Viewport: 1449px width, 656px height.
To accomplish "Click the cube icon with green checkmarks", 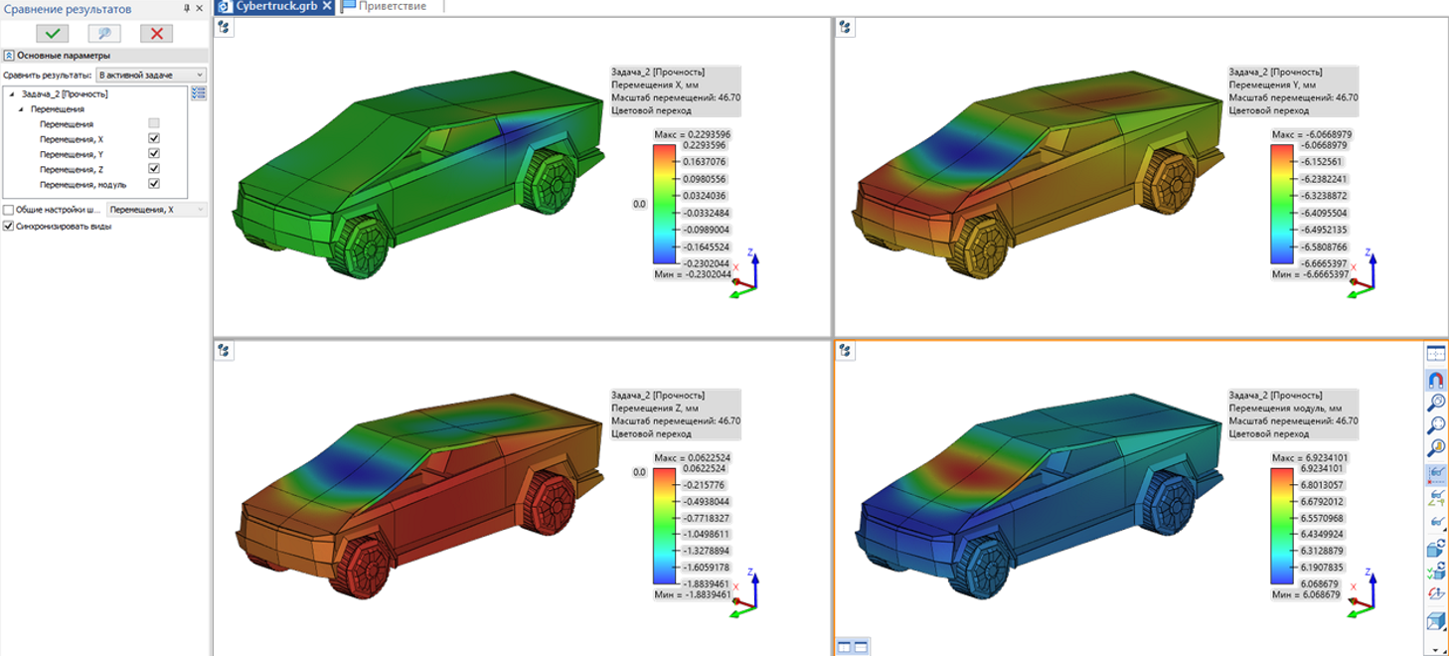I will click(1435, 571).
